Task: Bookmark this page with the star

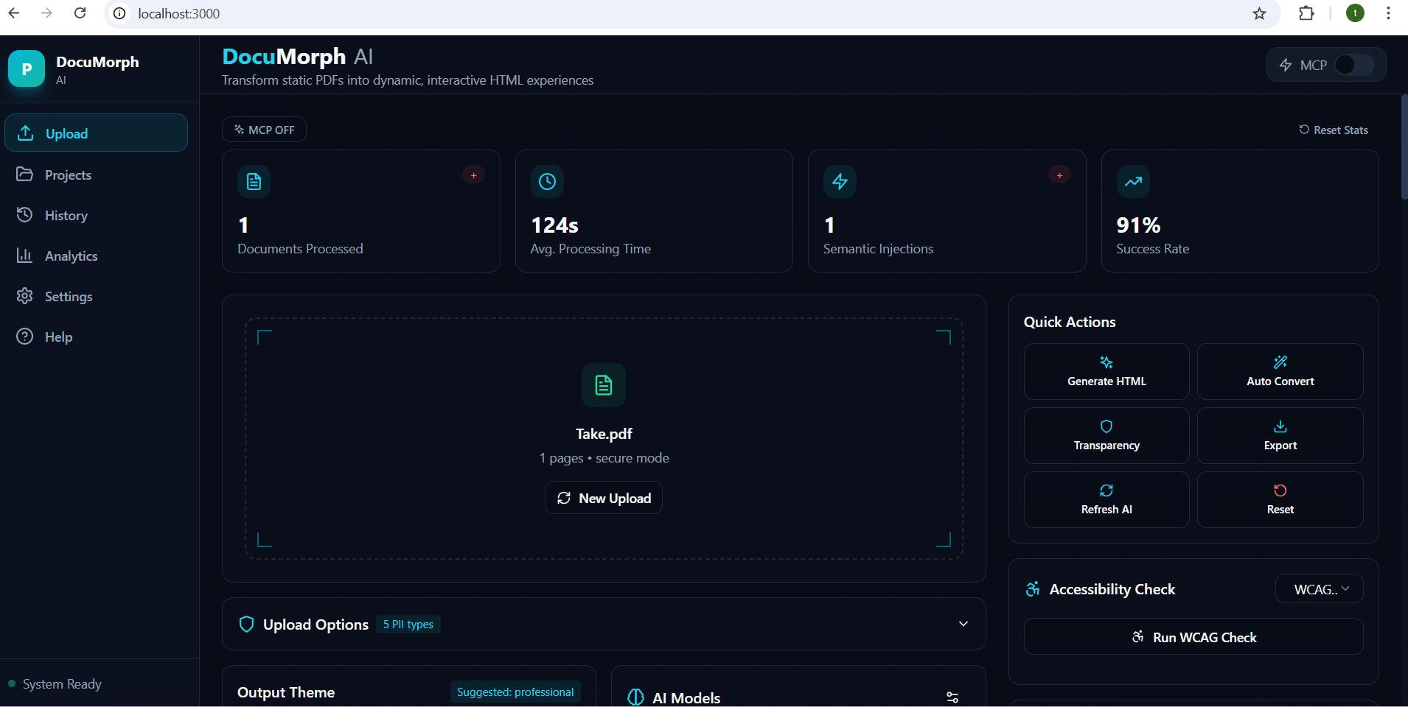Action: [1259, 13]
